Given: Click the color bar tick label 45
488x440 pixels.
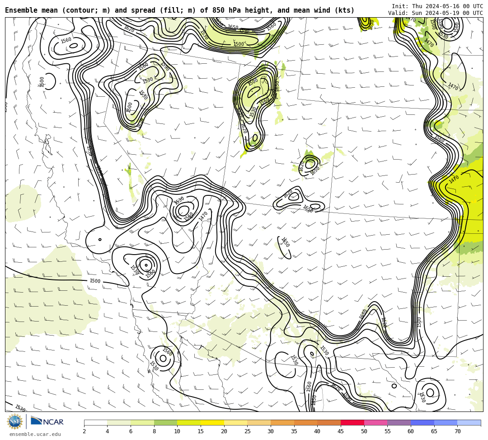Looking at the screenshot, I should [x=341, y=431].
